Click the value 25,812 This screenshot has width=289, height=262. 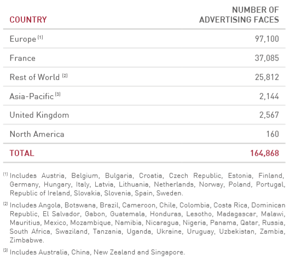tap(267, 77)
